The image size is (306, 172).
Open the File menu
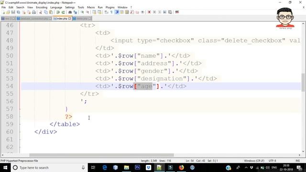tap(3, 7)
